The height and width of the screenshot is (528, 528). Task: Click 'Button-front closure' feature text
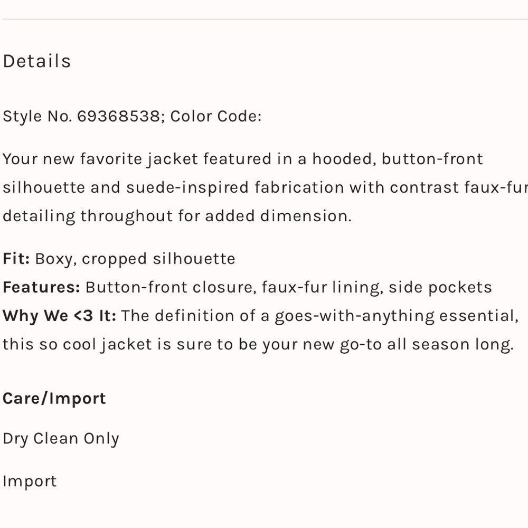171,287
